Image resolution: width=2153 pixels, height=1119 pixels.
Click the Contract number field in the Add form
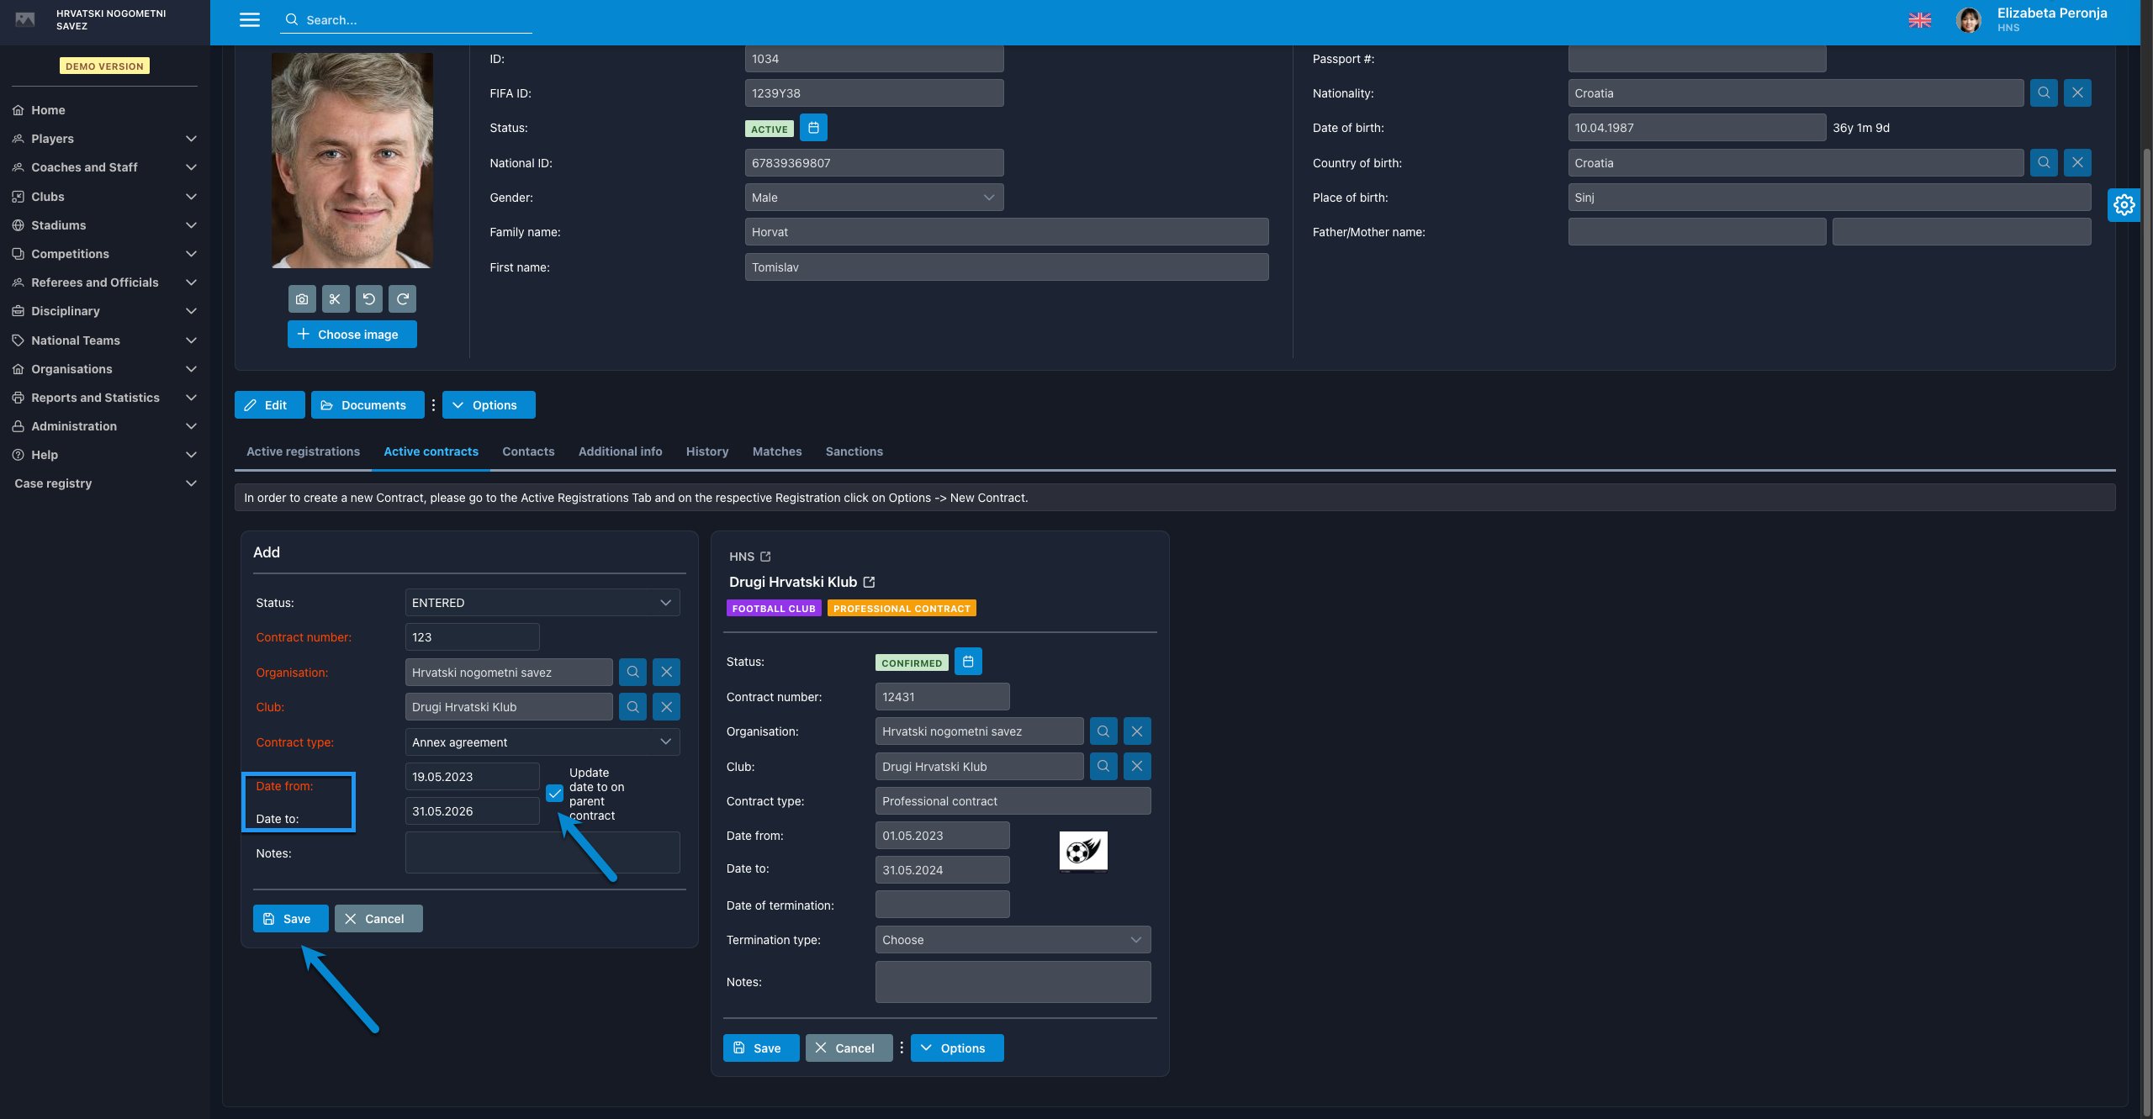[x=472, y=637]
